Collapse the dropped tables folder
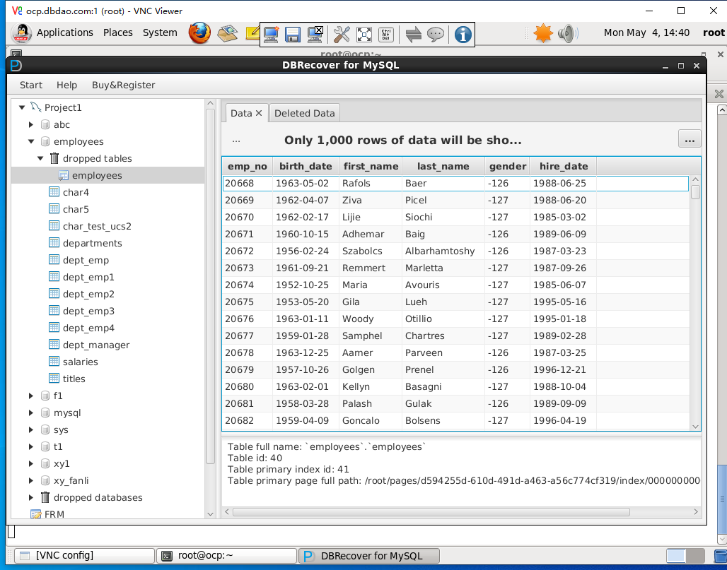 [40, 158]
